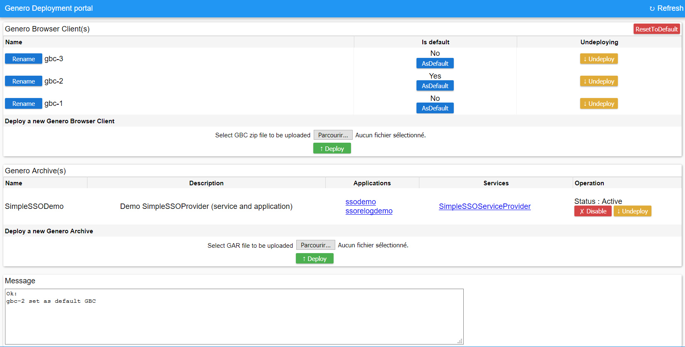Undeploy the SimpleSSODemo archive
This screenshot has width=685, height=347.
click(x=632, y=211)
